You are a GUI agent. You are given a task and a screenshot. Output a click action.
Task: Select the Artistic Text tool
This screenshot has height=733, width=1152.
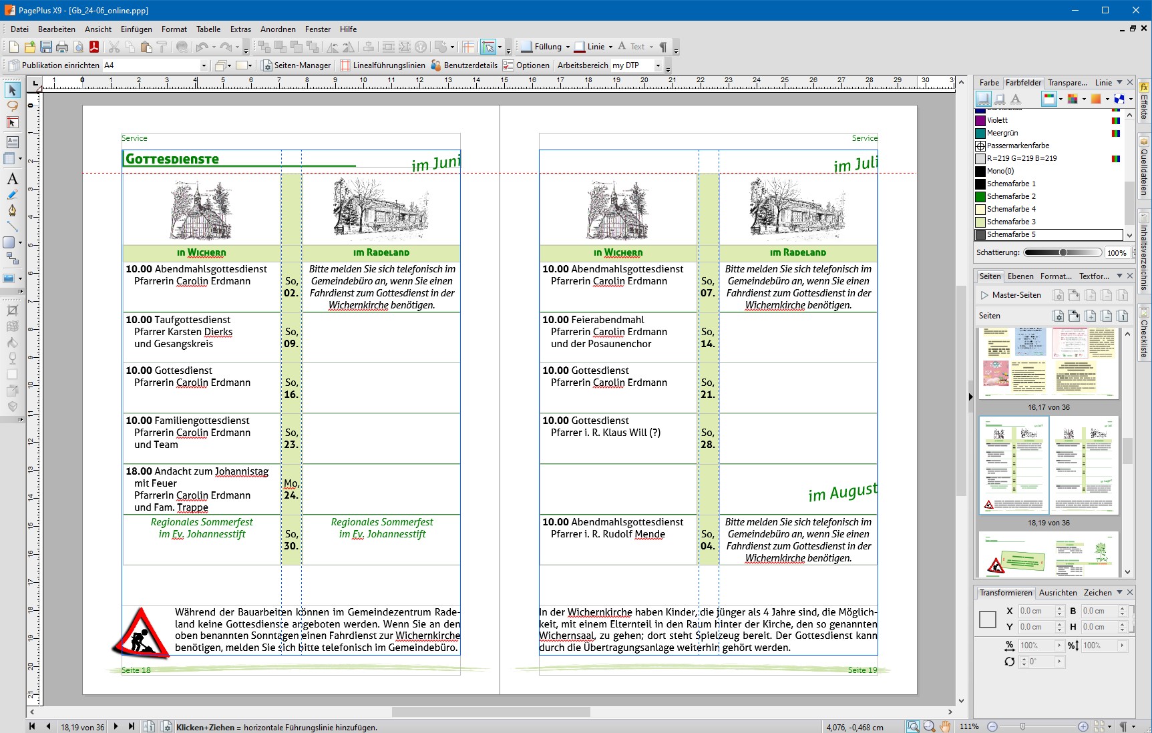pyautogui.click(x=12, y=179)
